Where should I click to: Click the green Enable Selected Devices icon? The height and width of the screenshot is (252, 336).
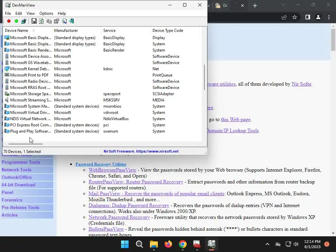point(16,21)
